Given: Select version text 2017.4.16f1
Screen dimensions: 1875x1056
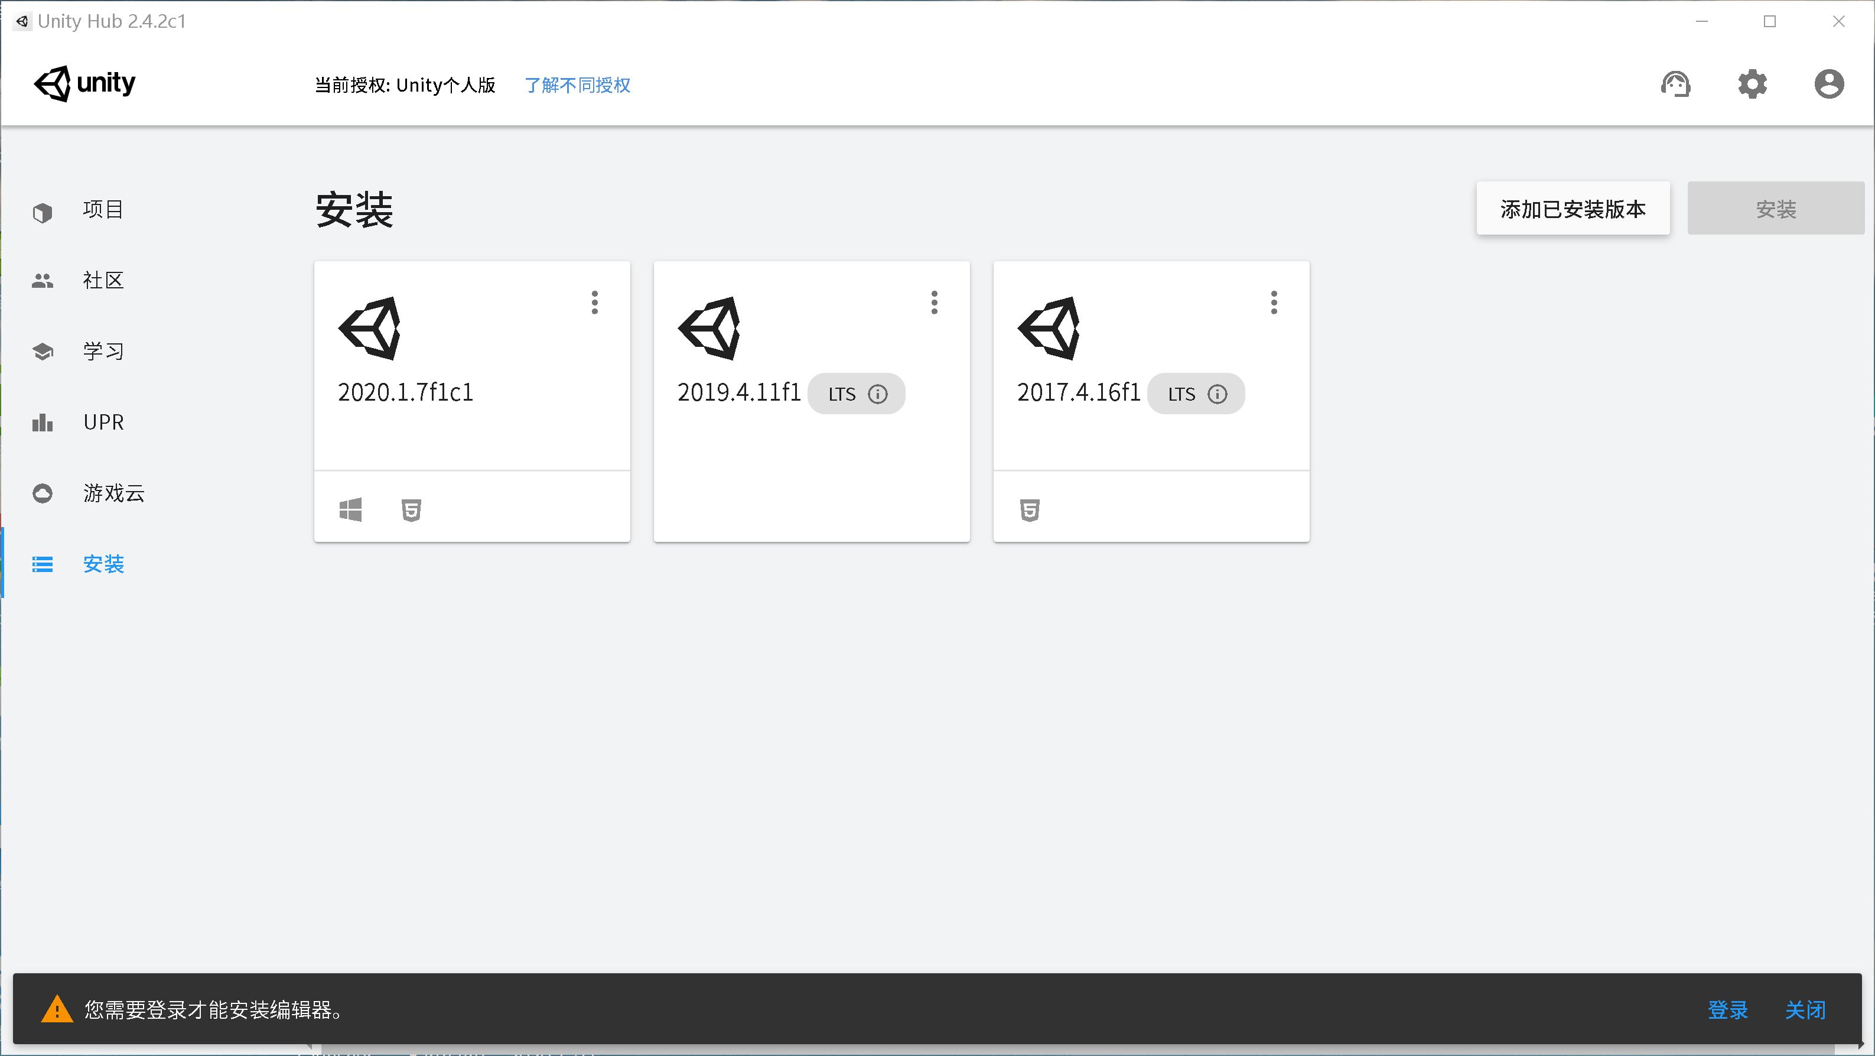Looking at the screenshot, I should (x=1079, y=392).
